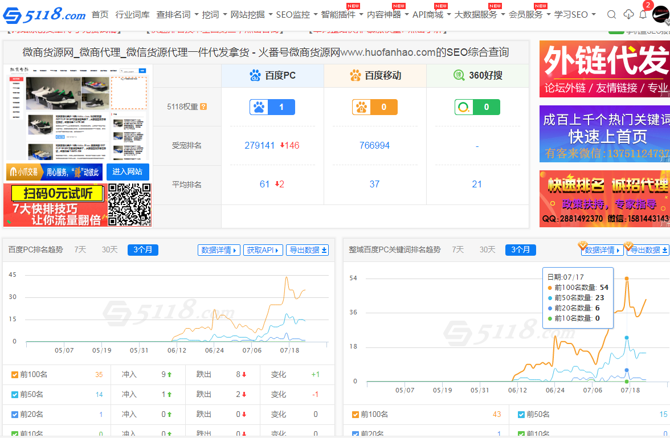Toggle the 前50名 checkbox in left chart
This screenshot has width=670, height=438.
click(15, 394)
